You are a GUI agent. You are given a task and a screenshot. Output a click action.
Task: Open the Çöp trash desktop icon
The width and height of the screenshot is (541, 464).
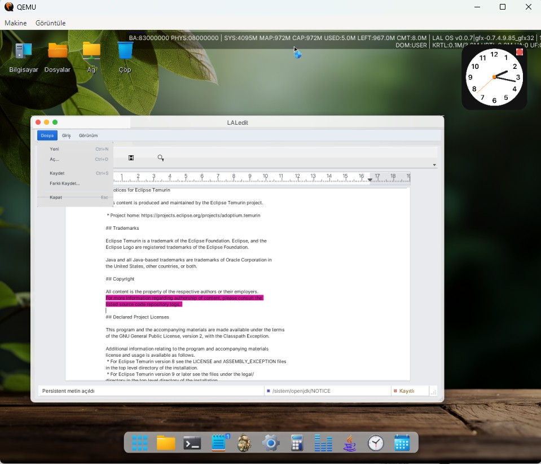(x=125, y=58)
